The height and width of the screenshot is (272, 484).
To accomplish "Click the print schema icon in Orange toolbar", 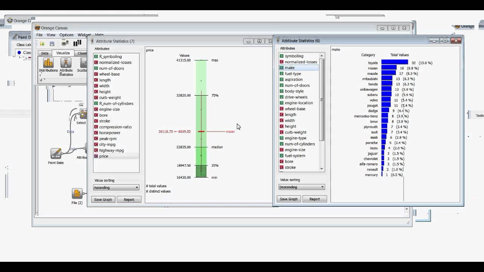I will tap(65, 43).
